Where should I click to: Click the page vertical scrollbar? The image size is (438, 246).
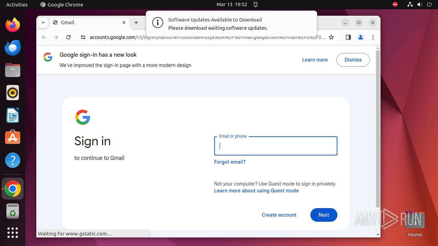point(378,129)
